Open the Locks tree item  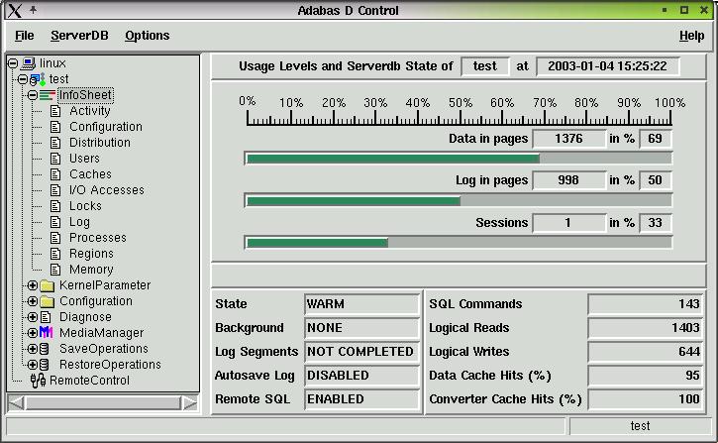85,206
